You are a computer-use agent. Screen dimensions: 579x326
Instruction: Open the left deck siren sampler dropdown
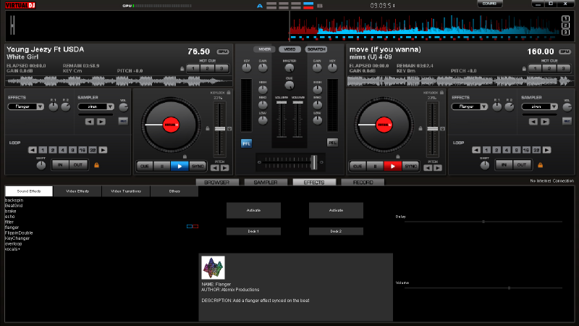(110, 106)
